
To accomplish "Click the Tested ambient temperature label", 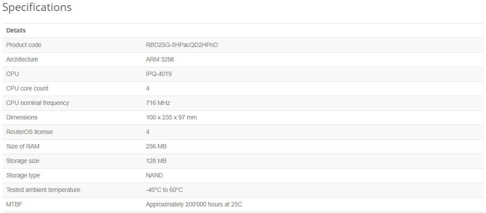I will pyautogui.click(x=43, y=190).
